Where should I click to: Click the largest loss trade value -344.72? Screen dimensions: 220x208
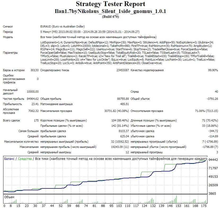coord(213,131)
